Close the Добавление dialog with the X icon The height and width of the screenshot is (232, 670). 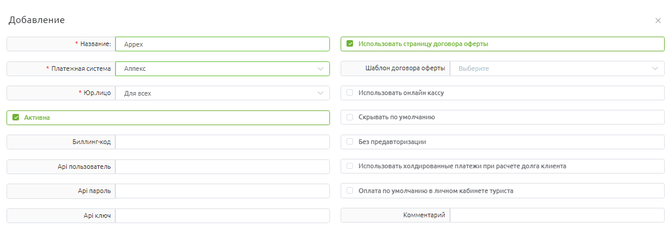click(x=658, y=21)
